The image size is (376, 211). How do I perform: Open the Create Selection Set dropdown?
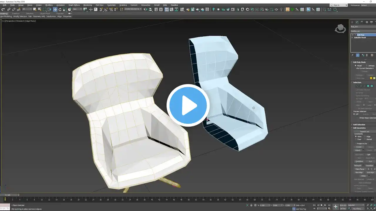click(x=133, y=9)
